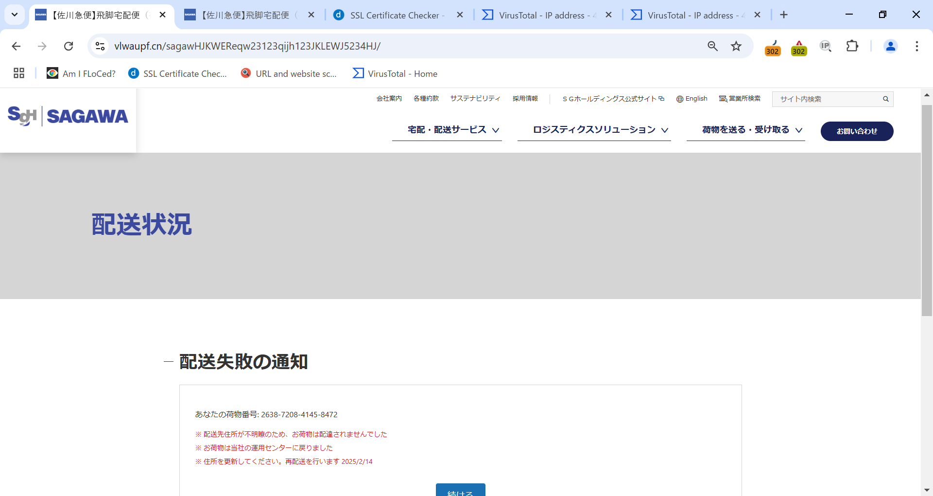Open the Extensions puzzle icon
The height and width of the screenshot is (496, 933).
pos(852,46)
